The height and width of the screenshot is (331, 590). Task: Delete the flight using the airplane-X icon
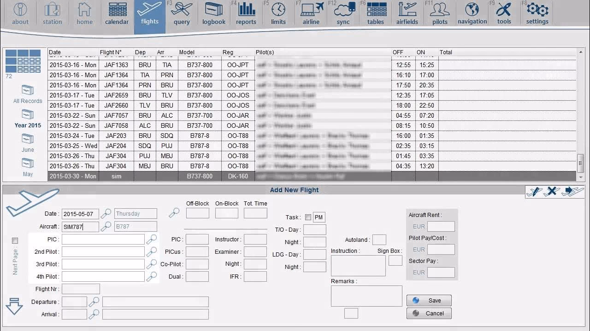552,192
